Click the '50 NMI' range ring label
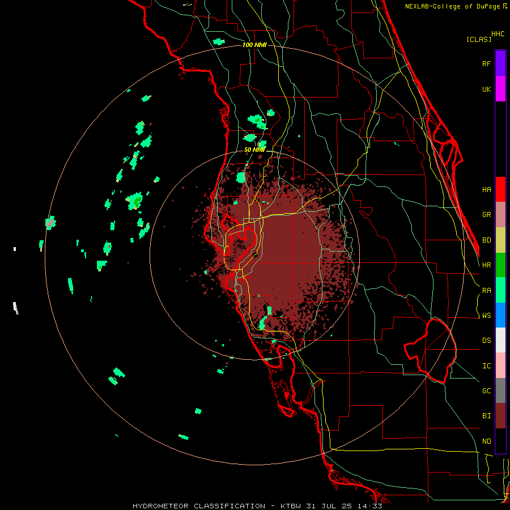The width and height of the screenshot is (510, 510). [x=254, y=150]
